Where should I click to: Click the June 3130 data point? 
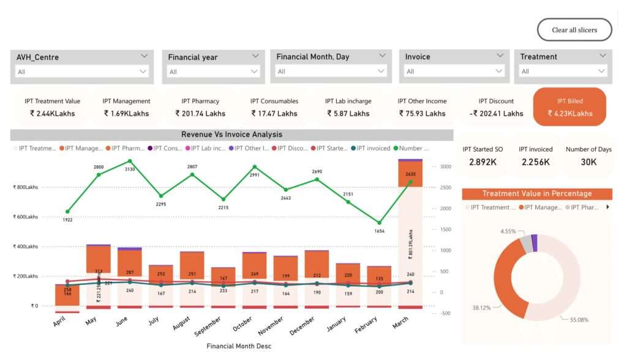click(130, 161)
